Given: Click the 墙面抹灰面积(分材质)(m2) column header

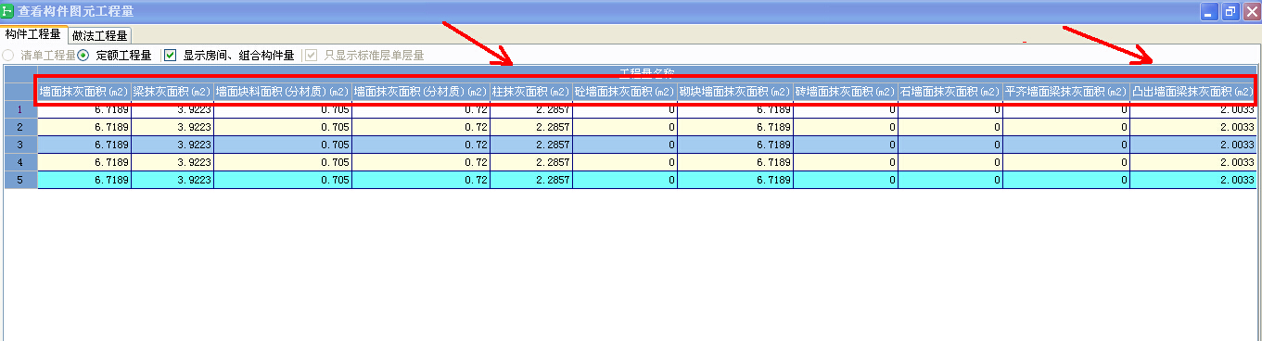Looking at the screenshot, I should click(421, 92).
